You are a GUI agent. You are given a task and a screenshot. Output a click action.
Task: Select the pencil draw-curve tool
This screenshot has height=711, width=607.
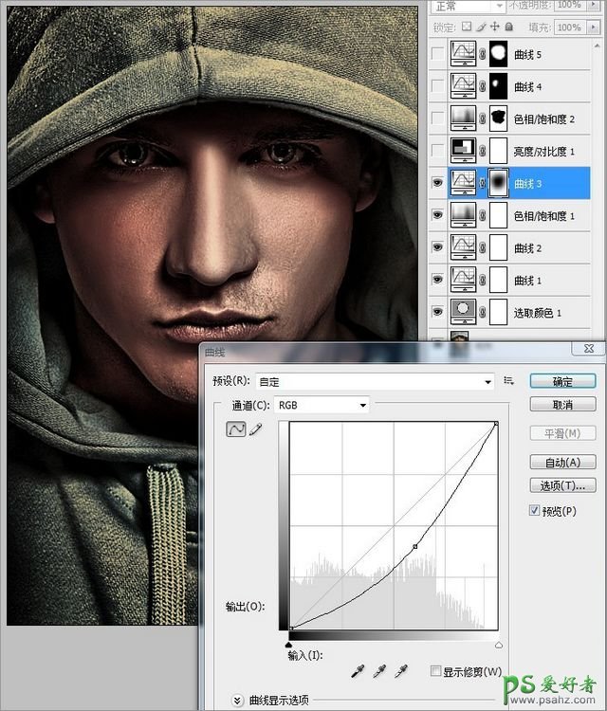[254, 430]
